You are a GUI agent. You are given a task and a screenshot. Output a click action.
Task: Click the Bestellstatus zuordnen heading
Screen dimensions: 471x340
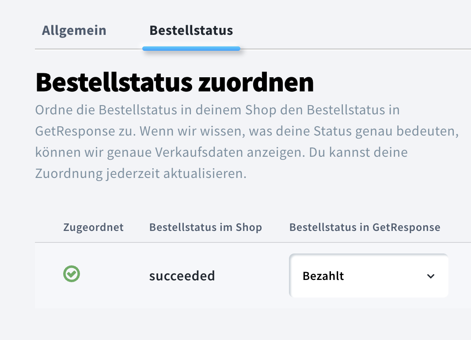coord(174,82)
